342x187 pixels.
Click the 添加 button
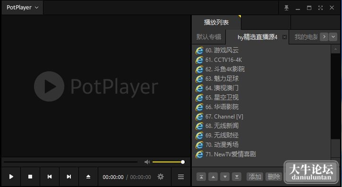[255, 177]
